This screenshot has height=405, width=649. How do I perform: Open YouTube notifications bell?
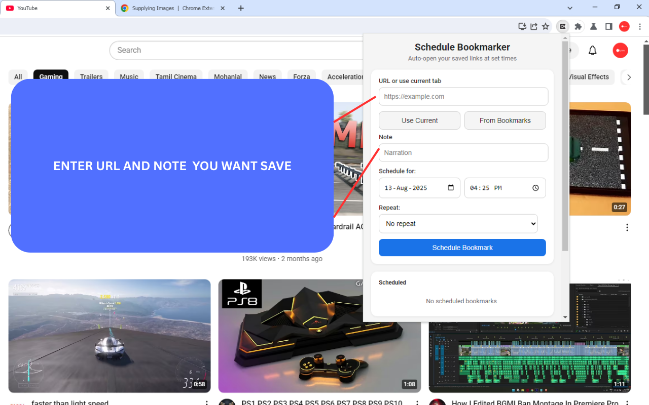[592, 50]
